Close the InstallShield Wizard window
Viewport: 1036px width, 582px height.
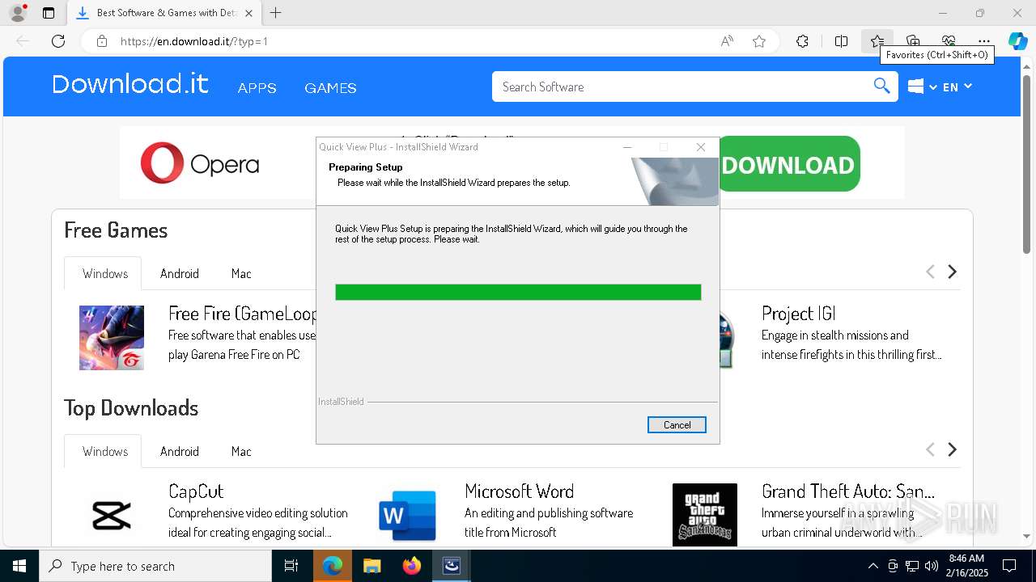coord(701,147)
